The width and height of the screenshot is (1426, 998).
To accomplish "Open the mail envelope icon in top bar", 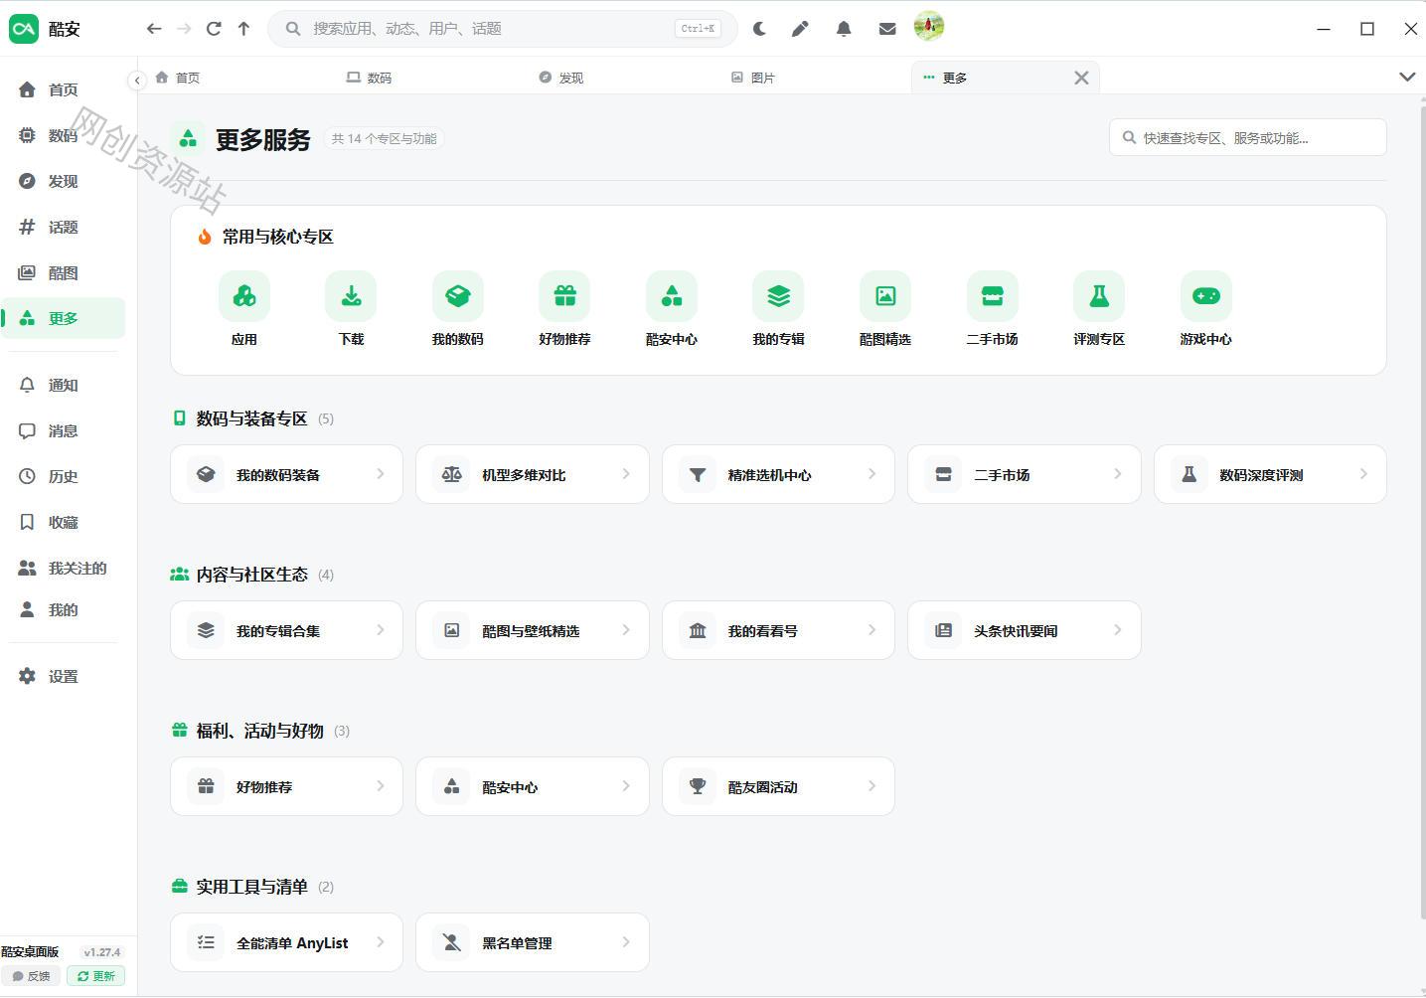I will pyautogui.click(x=887, y=29).
